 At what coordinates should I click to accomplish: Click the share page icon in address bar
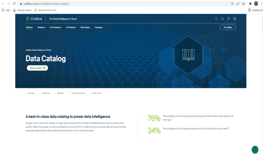tap(238, 4)
